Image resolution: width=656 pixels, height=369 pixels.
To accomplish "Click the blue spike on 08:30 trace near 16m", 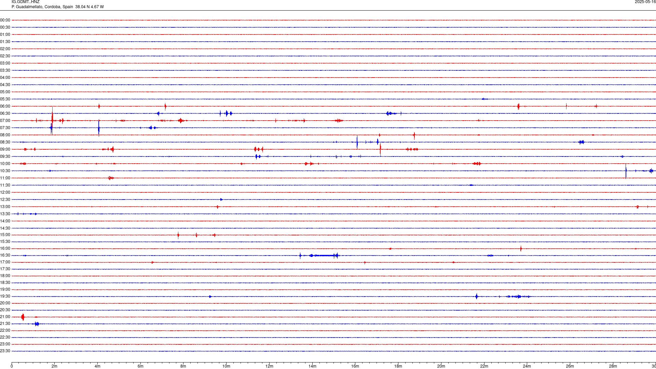I will (357, 142).
